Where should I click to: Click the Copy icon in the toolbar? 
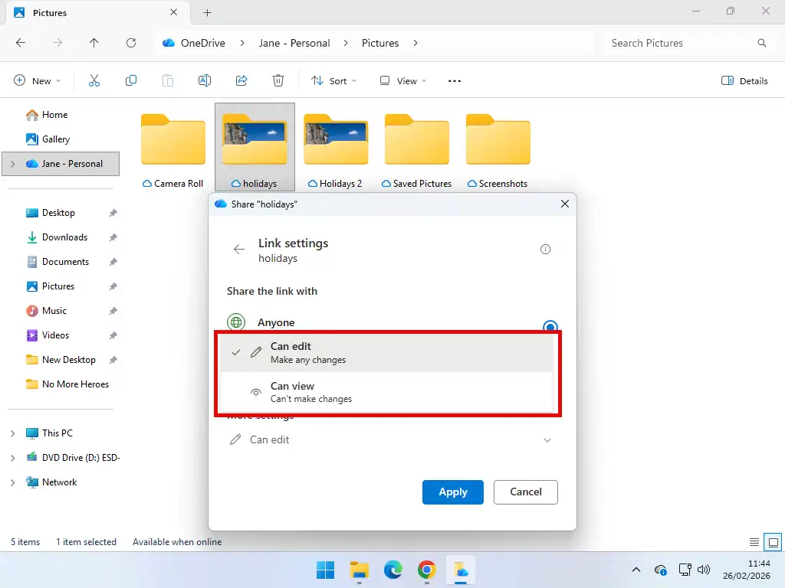pyautogui.click(x=130, y=80)
